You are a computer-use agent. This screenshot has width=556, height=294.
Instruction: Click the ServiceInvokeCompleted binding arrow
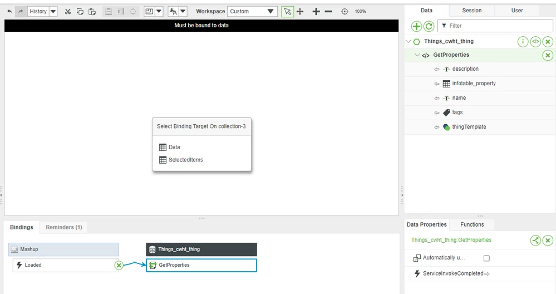click(487, 274)
